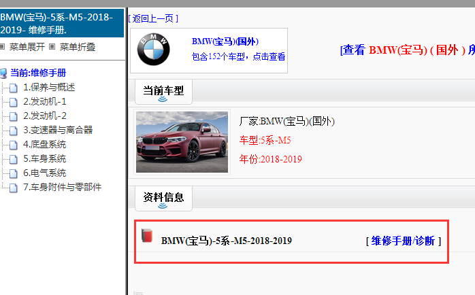This screenshot has height=295, width=475.
Task: Click the blue header BMW(宝马)-5系-M5-2018-2019- 维修手册
Action: (x=62, y=23)
